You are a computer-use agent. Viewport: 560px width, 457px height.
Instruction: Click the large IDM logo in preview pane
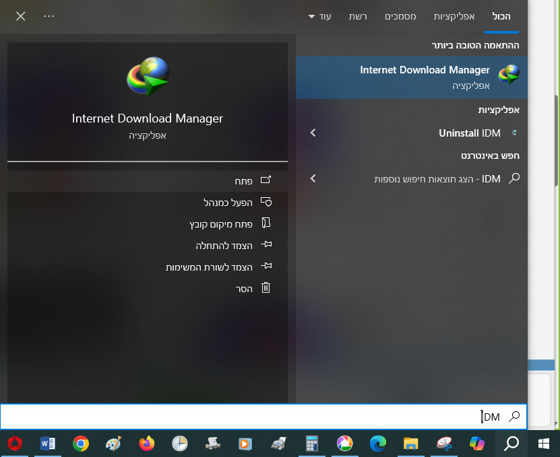pos(148,76)
